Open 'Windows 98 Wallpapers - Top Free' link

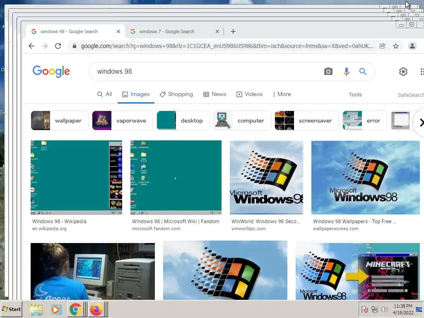(355, 222)
